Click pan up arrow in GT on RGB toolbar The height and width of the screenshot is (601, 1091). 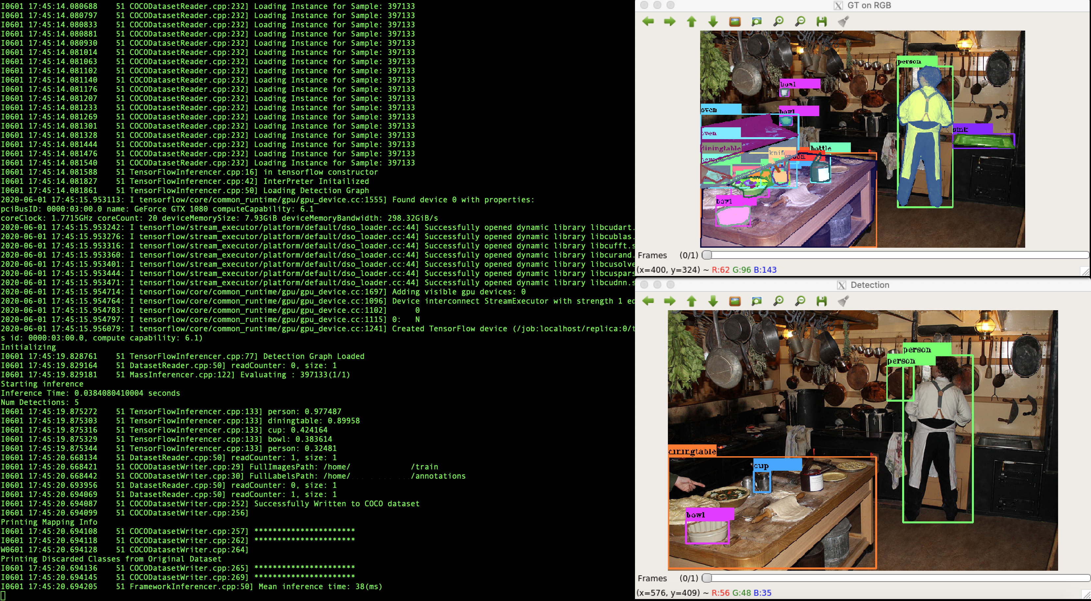click(692, 22)
